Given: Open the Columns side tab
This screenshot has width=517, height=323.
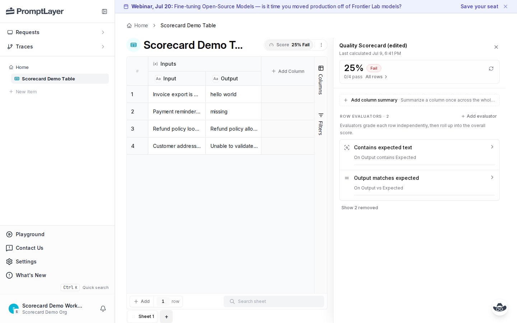Looking at the screenshot, I should coord(321,80).
